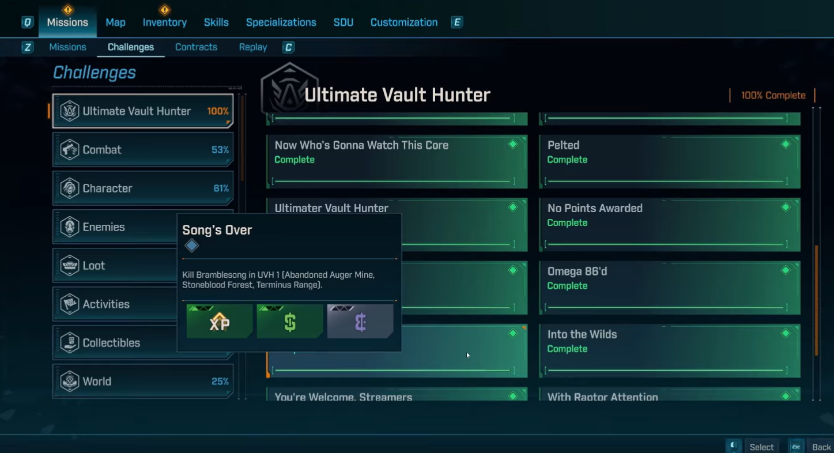Open the Specializations tab

(281, 22)
